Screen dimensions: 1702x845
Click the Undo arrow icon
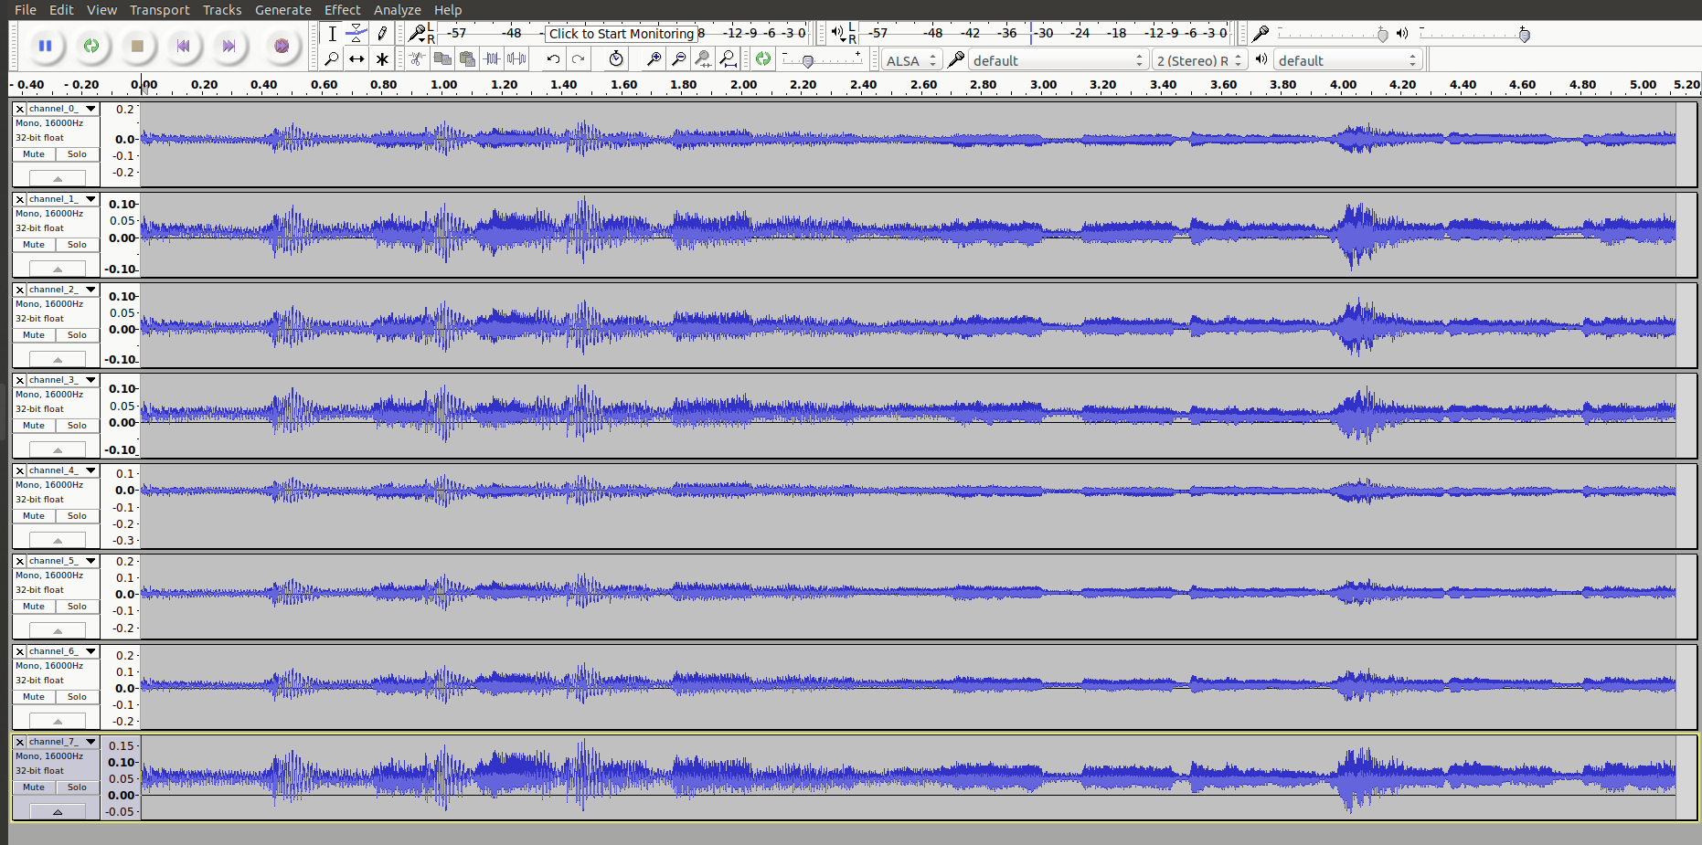coord(553,58)
